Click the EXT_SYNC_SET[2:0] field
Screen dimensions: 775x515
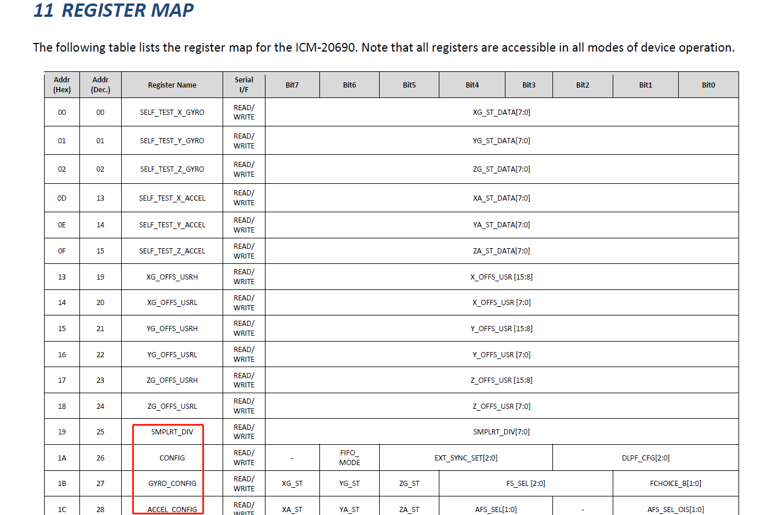[x=466, y=458]
